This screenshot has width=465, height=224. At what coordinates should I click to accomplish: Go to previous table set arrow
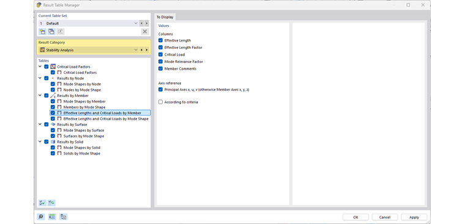(141, 23)
